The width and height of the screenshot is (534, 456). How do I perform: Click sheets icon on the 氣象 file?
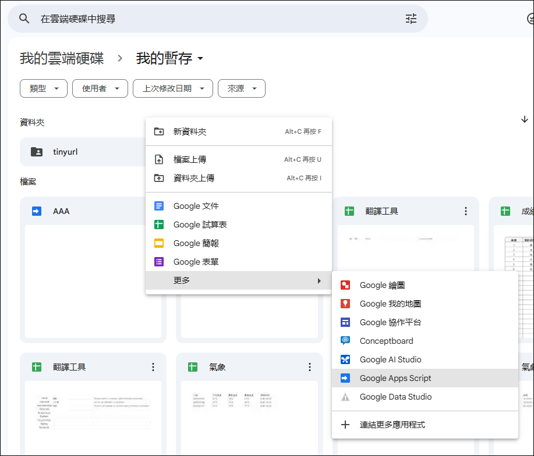193,367
